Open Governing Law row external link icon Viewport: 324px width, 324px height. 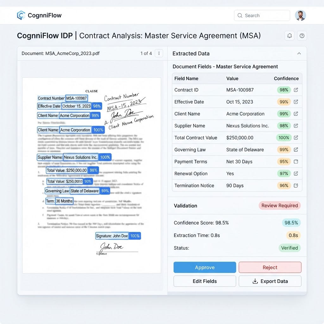296,150
